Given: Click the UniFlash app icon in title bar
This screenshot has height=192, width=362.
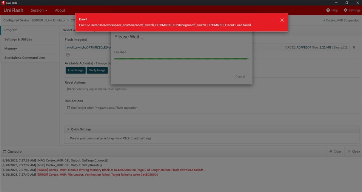Looking at the screenshot, I should (x=3, y=3).
